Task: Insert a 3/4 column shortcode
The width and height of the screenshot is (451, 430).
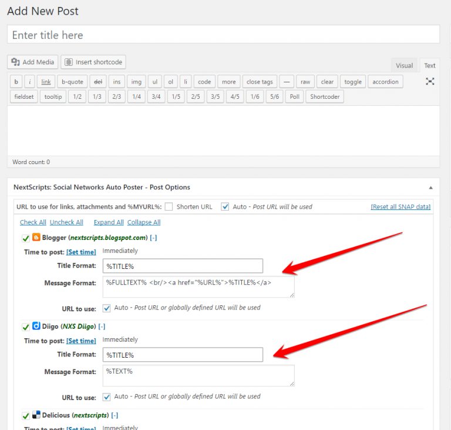Action: (x=156, y=96)
